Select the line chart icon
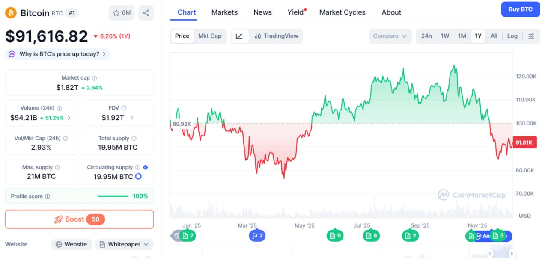Viewport: 548px width, 258px height. (x=240, y=36)
